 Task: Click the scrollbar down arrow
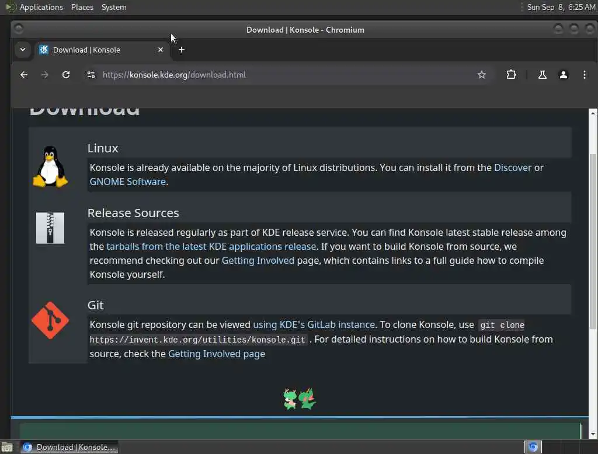593,434
